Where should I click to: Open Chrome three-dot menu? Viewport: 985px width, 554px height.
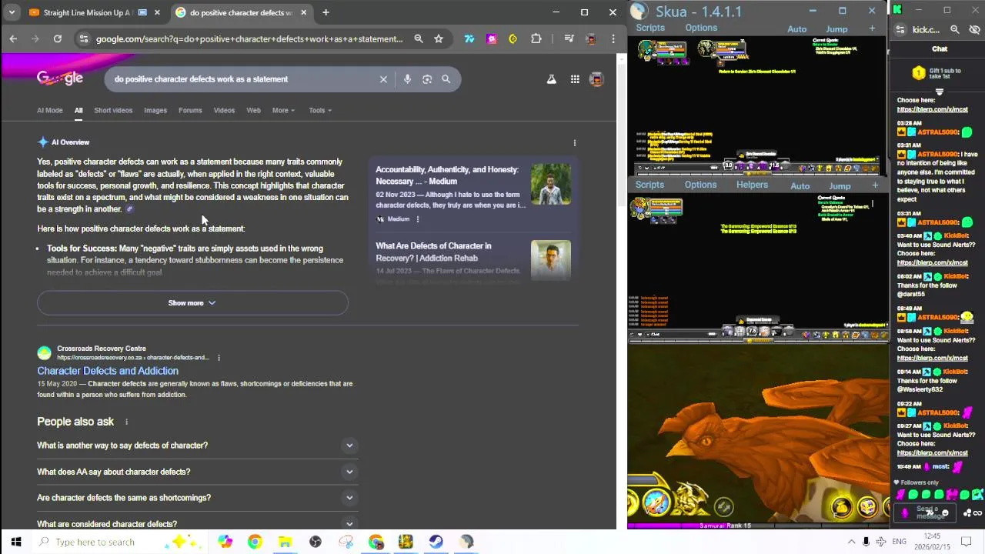(613, 38)
